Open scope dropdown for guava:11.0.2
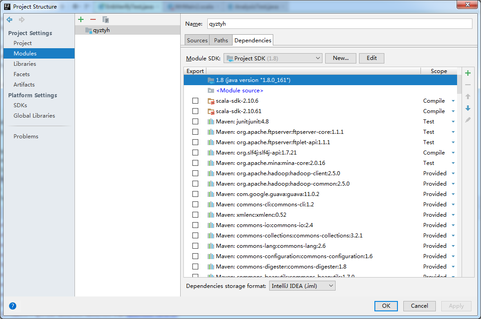This screenshot has height=319, width=481. (453, 194)
